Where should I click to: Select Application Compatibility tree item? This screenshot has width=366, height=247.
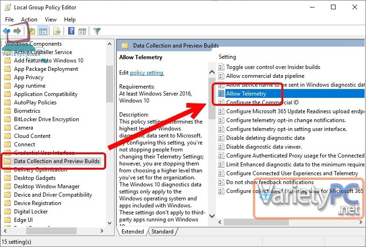pyautogui.click(x=46, y=94)
